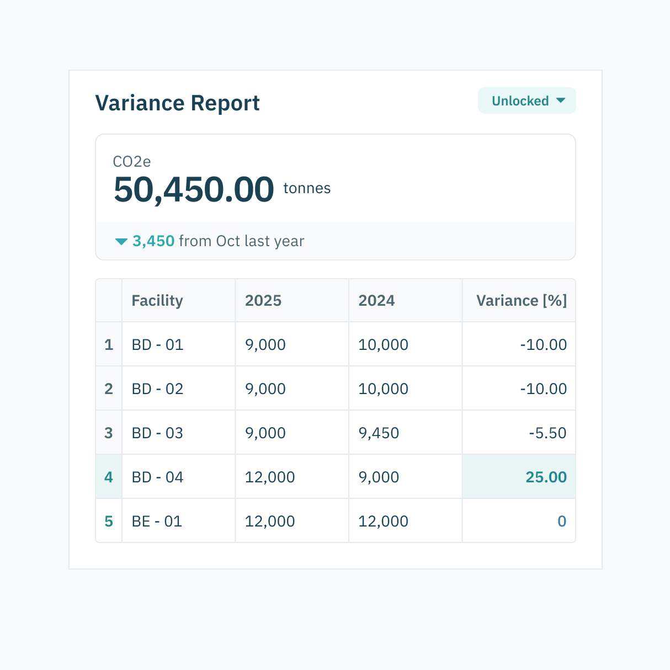
Task: Click the 2025 value for BD - 04
Action: (x=270, y=477)
